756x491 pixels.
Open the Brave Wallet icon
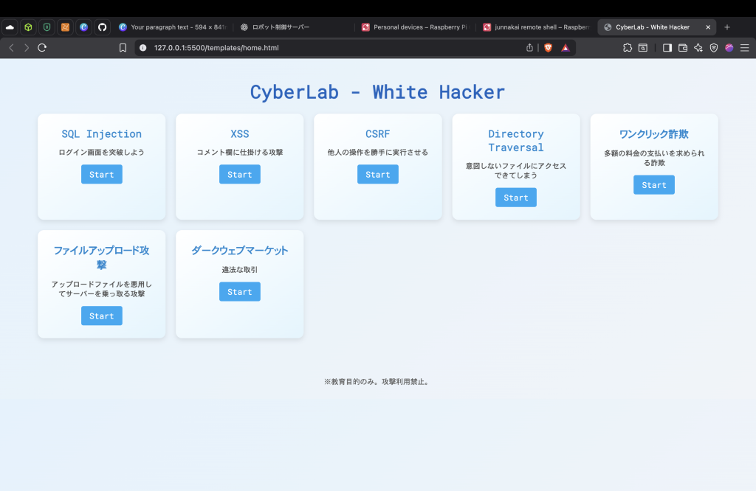683,48
